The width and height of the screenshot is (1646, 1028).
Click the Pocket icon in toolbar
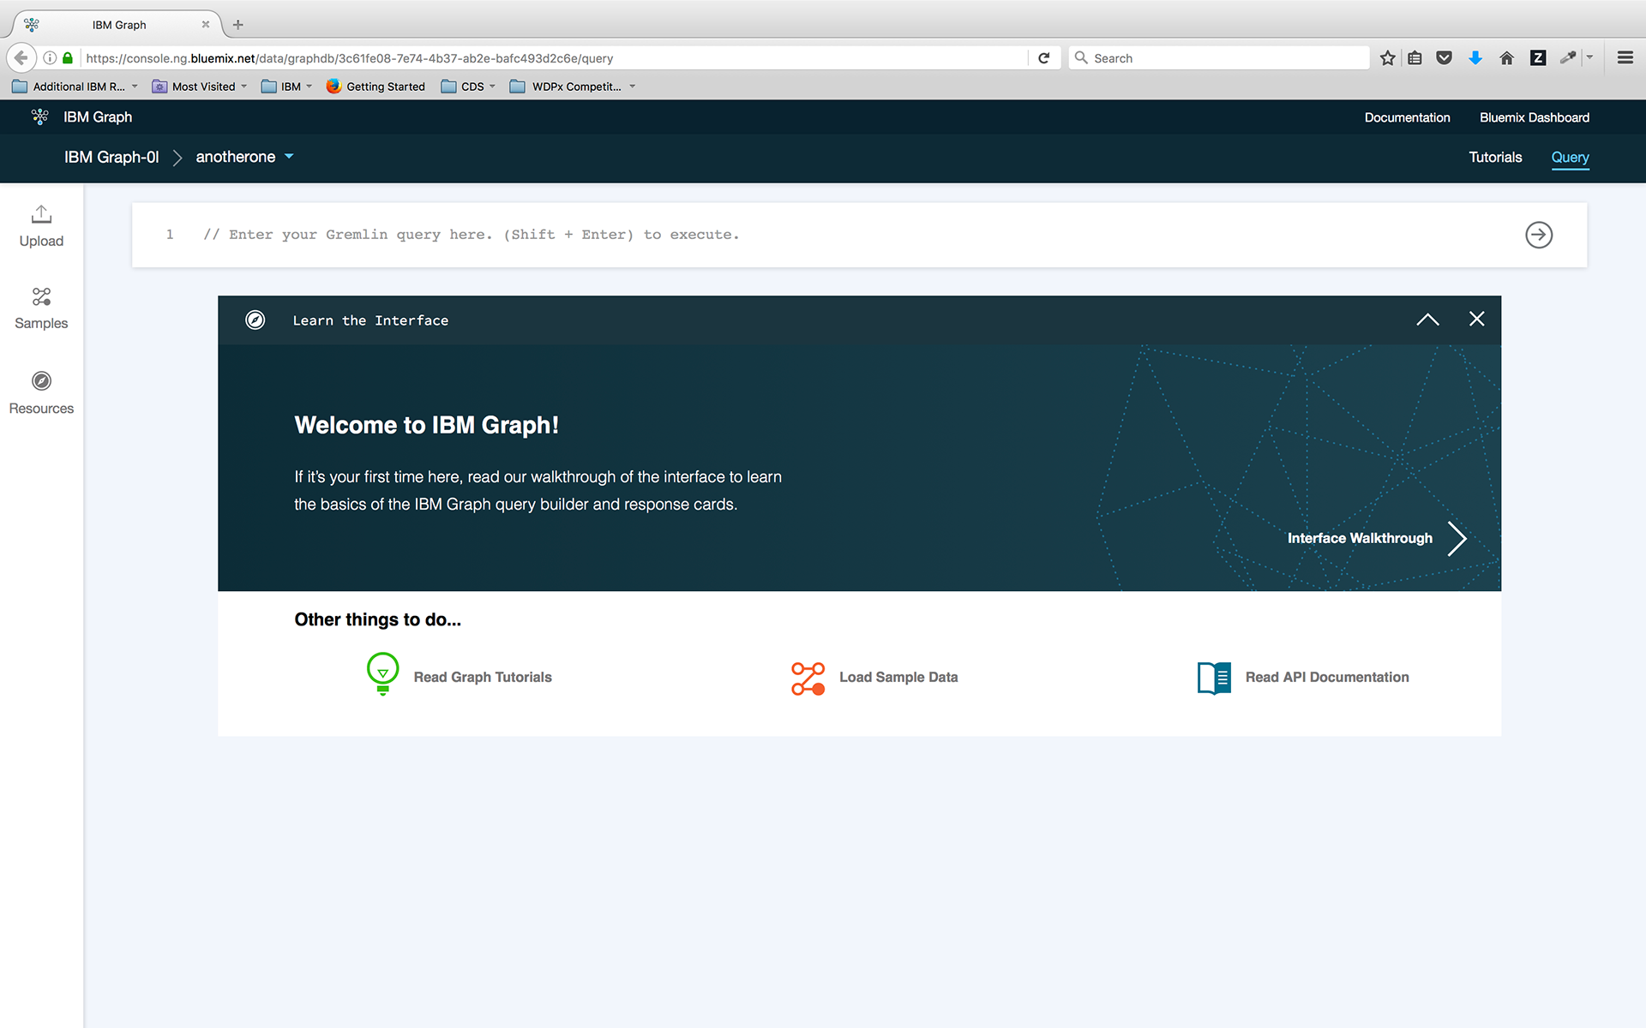(x=1445, y=58)
